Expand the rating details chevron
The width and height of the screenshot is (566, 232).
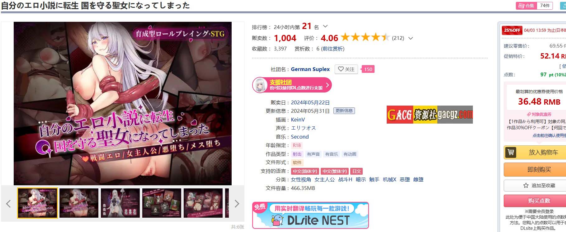click(411, 38)
